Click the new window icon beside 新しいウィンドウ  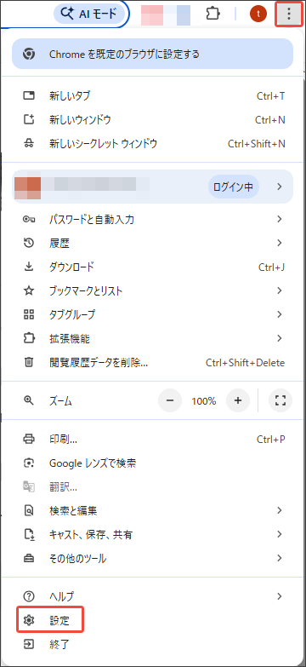28,120
